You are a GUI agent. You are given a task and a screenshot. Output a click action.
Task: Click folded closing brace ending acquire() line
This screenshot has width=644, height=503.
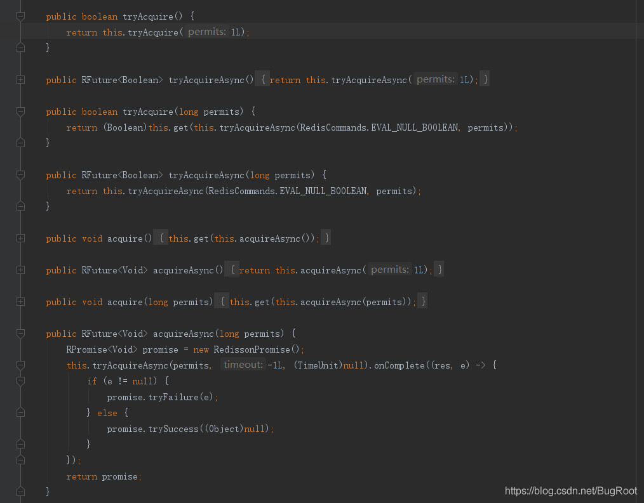(x=326, y=238)
